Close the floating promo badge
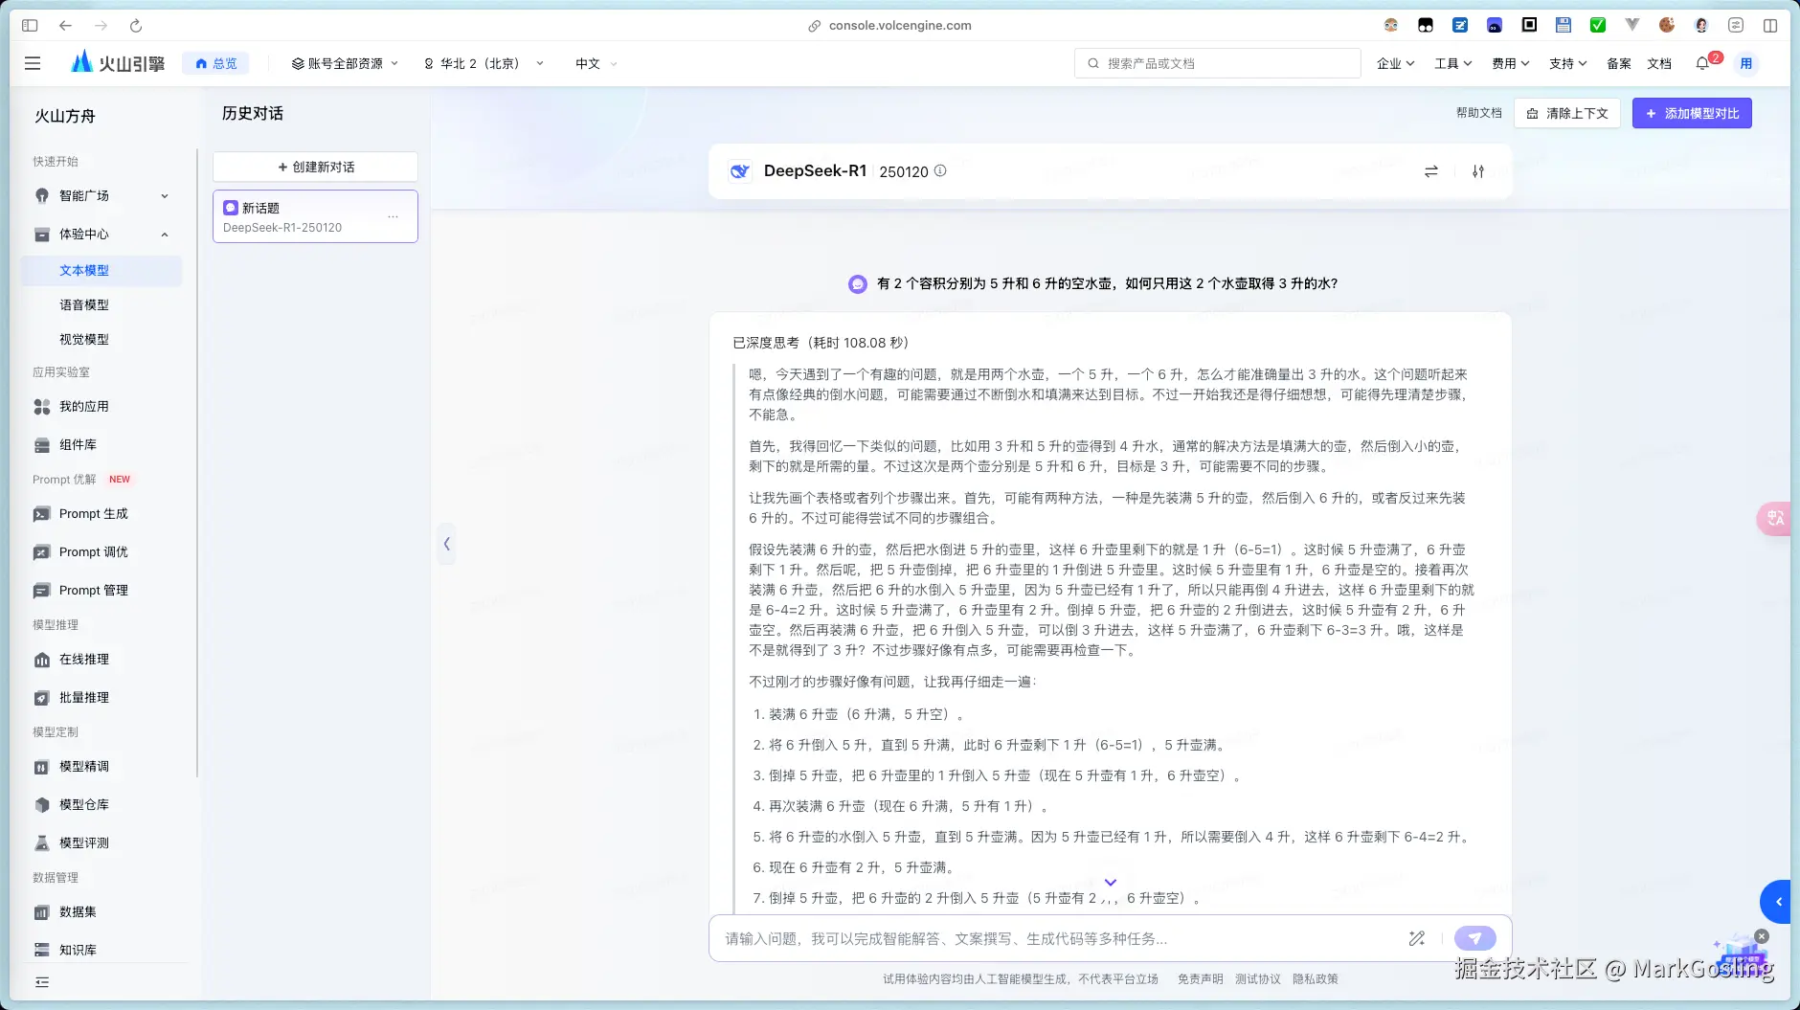This screenshot has width=1800, height=1010. pyautogui.click(x=1762, y=936)
